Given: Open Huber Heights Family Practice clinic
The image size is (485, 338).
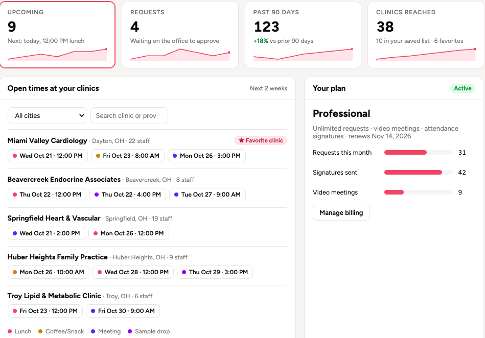Looking at the screenshot, I should tap(58, 257).
